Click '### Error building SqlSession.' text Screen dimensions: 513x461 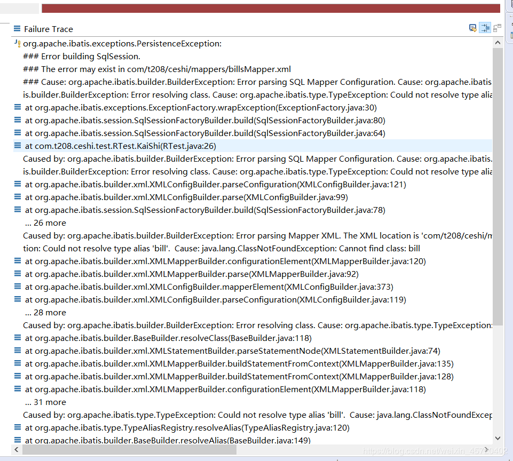coord(82,56)
